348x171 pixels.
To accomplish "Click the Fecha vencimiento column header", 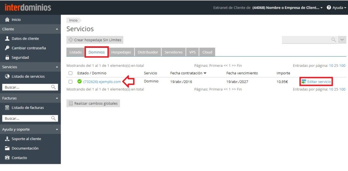I will click(242, 73).
